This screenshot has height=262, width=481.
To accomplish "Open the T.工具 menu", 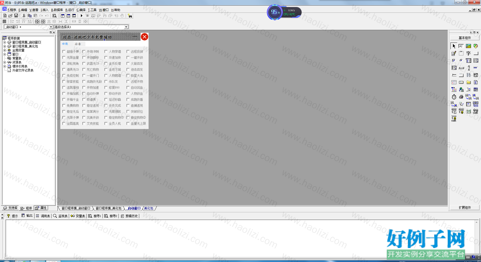I will pos(92,10).
